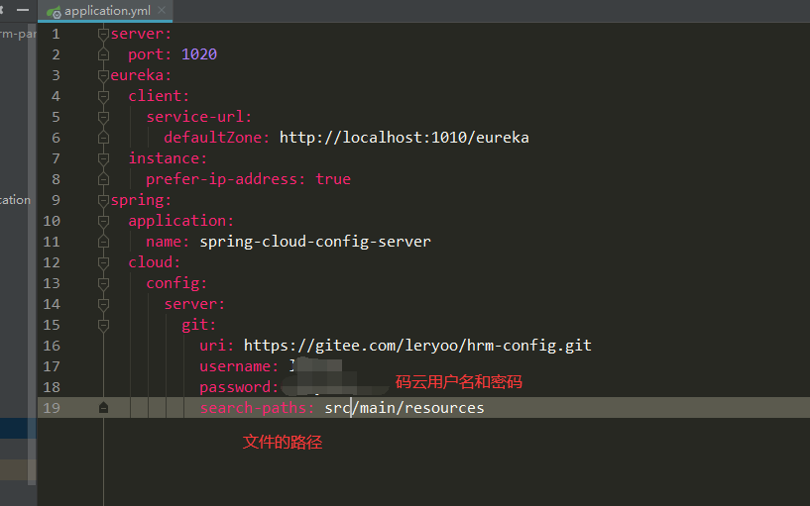Viewport: 810px width, 506px height.
Task: Collapse the spring section fold marker
Action: click(103, 200)
